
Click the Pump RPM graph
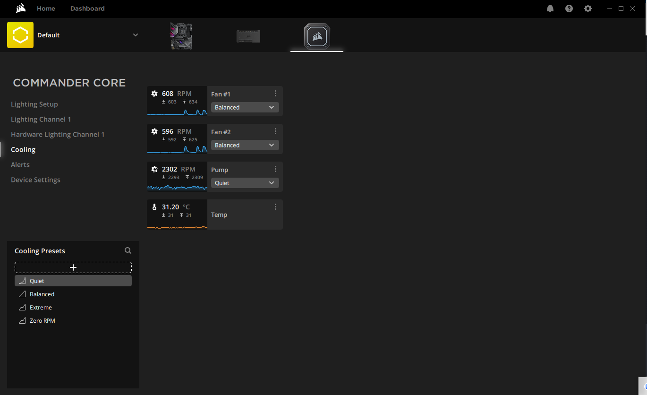pyautogui.click(x=177, y=187)
